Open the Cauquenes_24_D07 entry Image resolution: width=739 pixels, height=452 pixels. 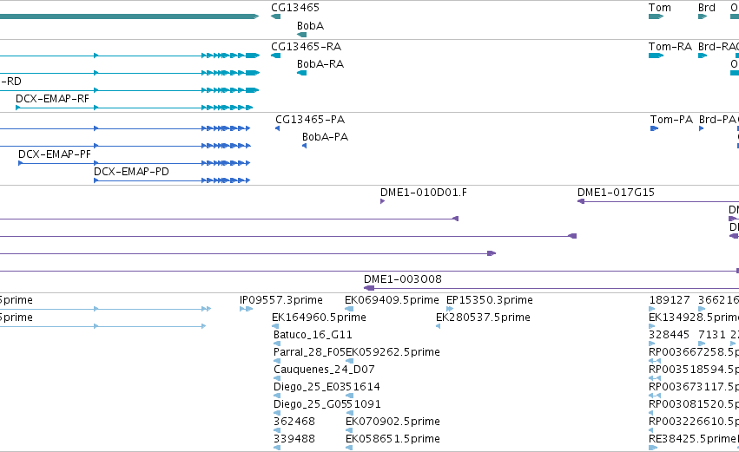pos(324,370)
